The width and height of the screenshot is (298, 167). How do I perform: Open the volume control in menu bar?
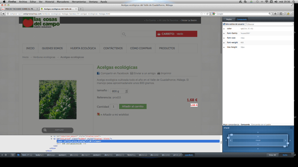tap(276, 2)
